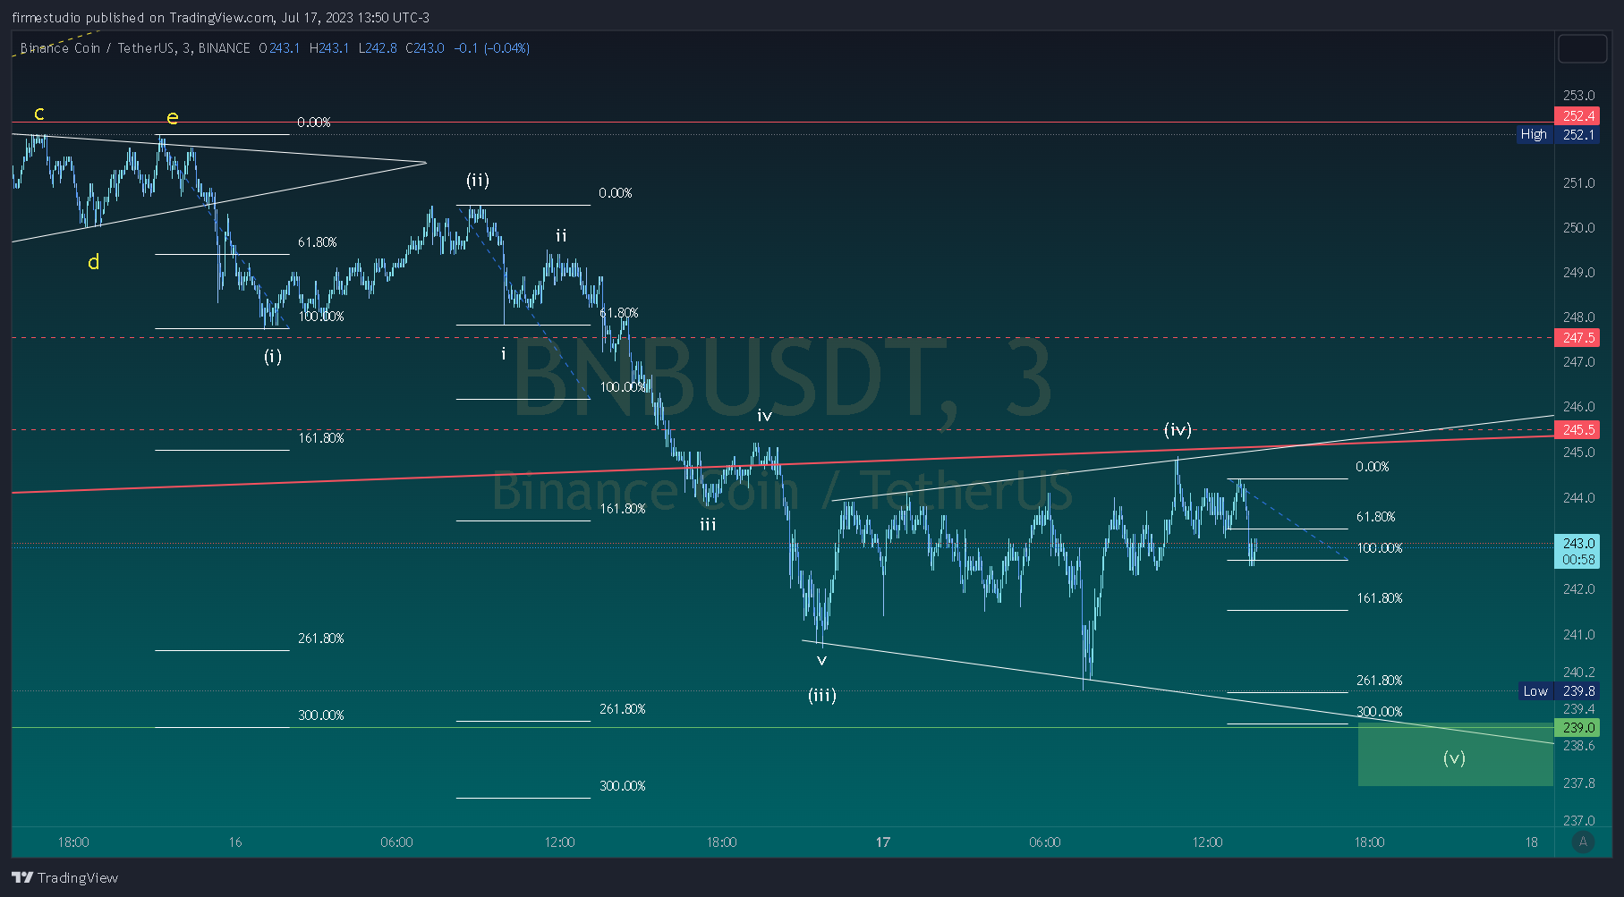Viewport: 1624px width, 897px height.
Task: Click the change value -0.1 (-0.04%)
Action: pos(492,48)
